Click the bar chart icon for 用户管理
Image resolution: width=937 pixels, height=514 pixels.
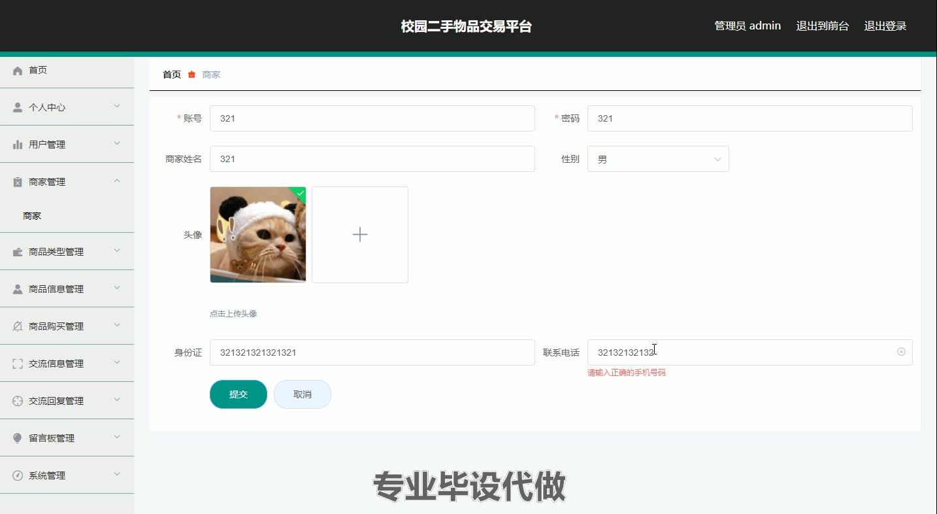coord(18,145)
